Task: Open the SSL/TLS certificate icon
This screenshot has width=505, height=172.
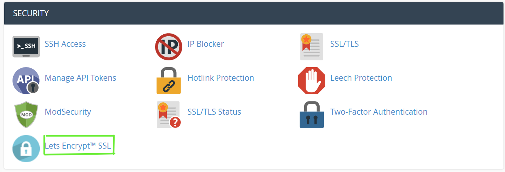Action: [x=312, y=47]
